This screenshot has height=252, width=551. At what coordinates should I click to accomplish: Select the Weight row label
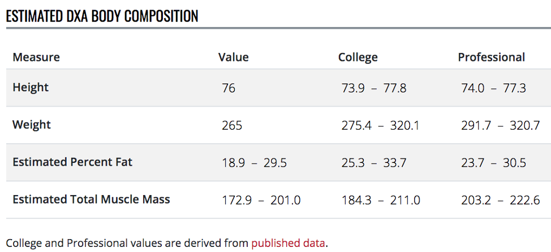tap(32, 125)
